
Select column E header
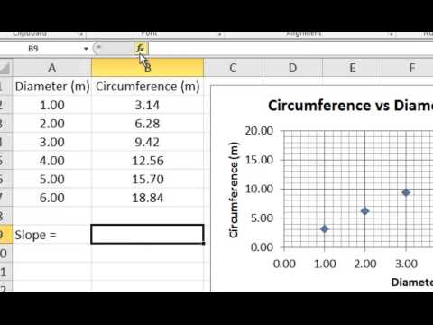tap(353, 68)
